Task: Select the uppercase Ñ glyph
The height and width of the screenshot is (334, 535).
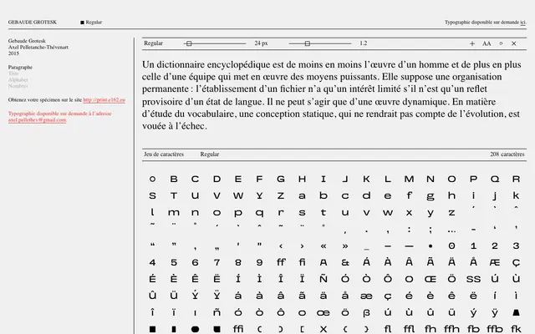Action: (324, 278)
